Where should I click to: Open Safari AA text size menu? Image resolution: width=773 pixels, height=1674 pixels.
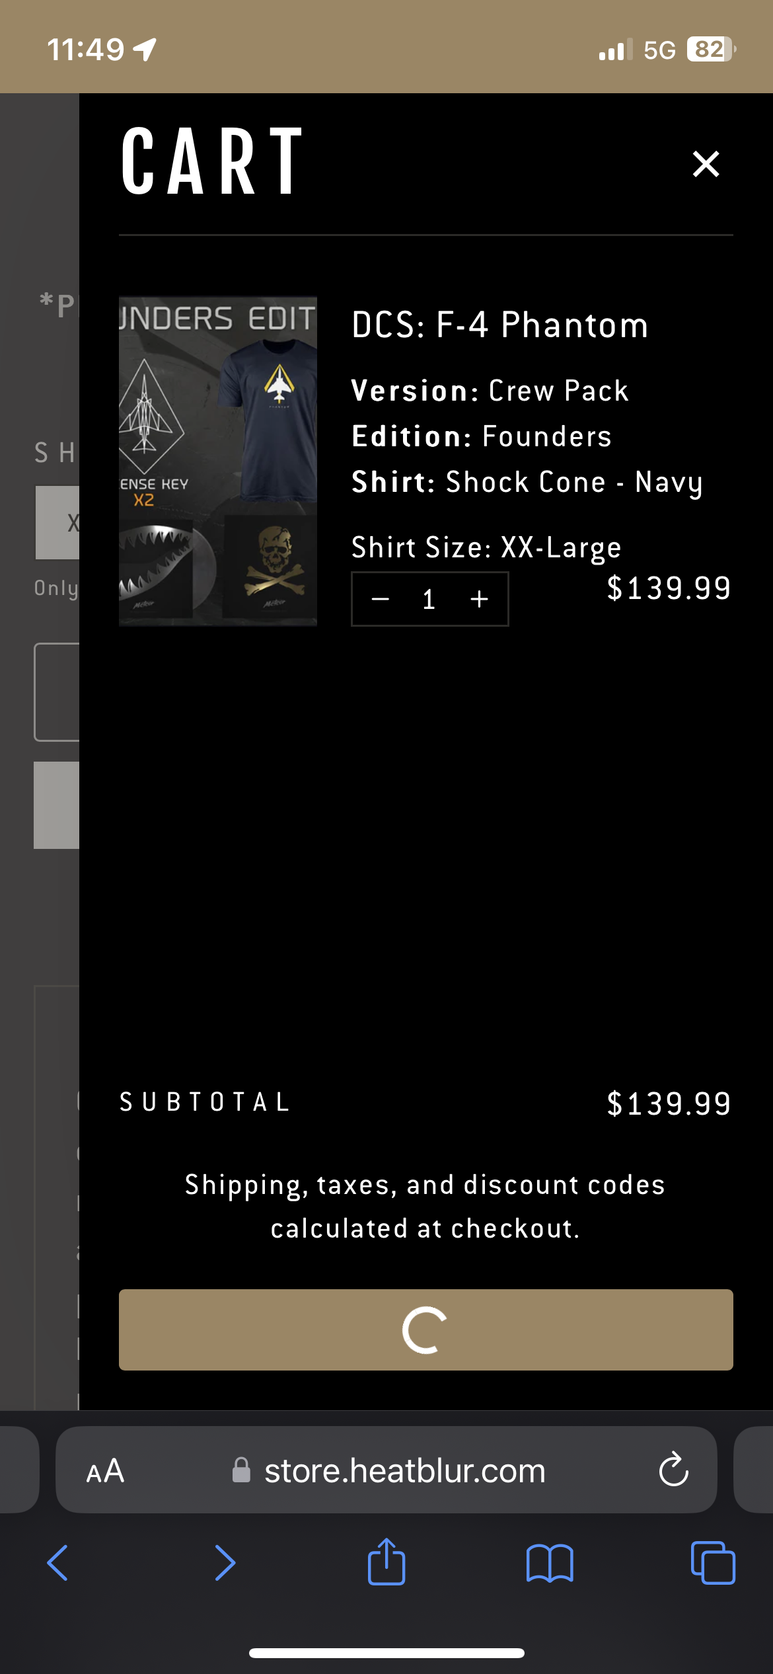105,1471
